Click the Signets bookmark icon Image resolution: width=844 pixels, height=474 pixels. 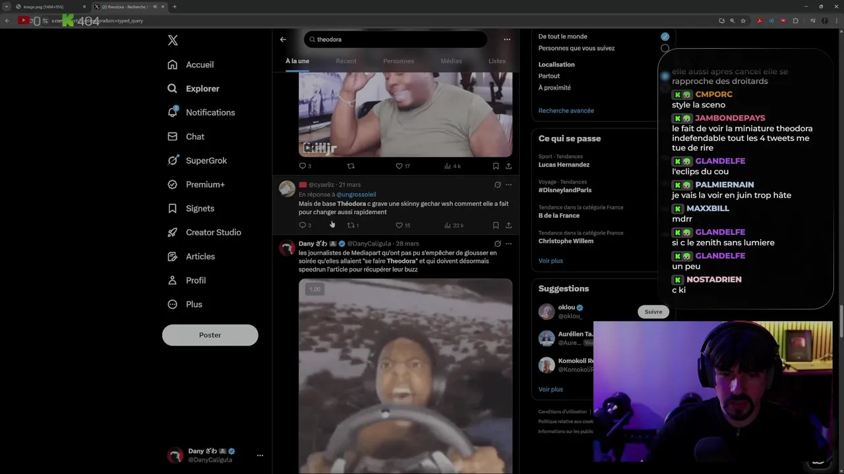173,208
